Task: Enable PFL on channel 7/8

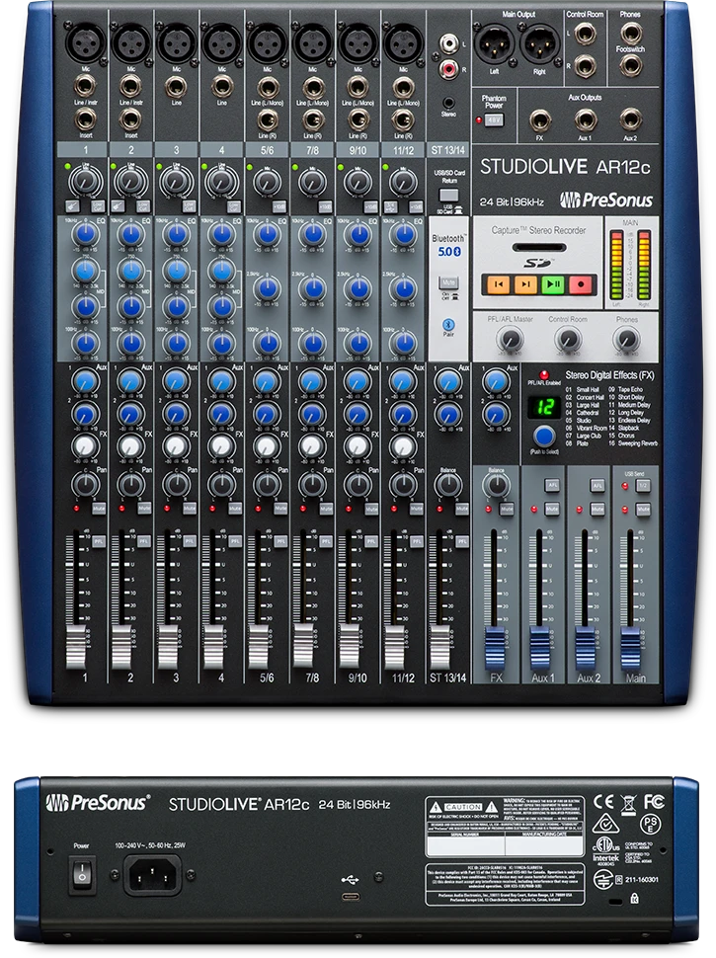Action: tap(326, 541)
